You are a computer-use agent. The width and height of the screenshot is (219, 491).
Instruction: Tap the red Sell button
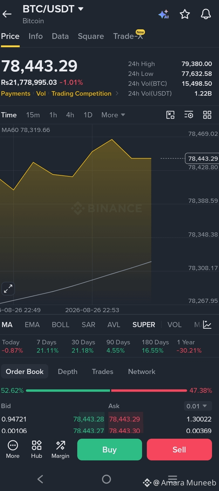[x=179, y=450]
